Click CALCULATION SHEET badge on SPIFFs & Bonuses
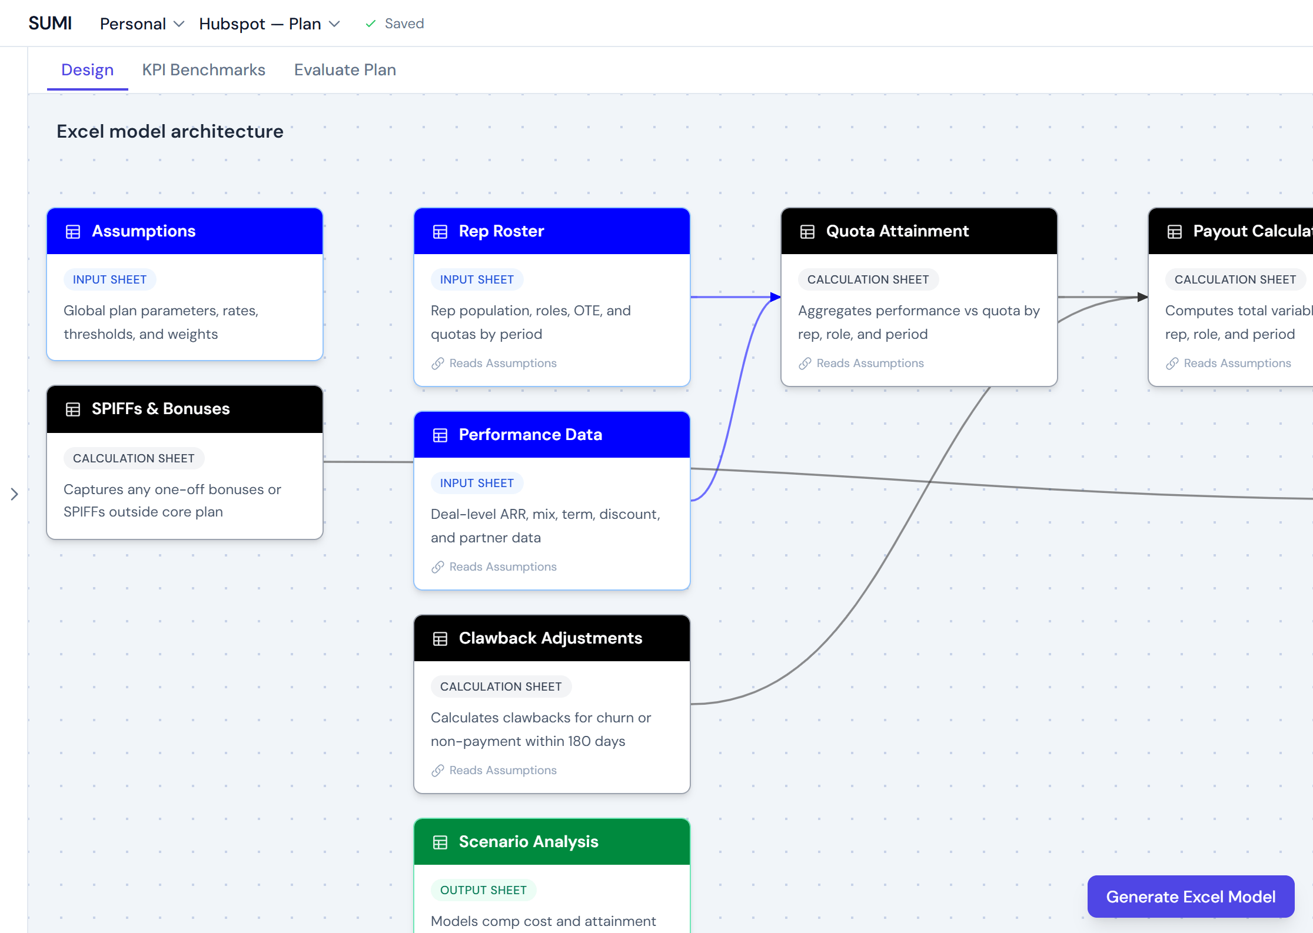 [134, 458]
